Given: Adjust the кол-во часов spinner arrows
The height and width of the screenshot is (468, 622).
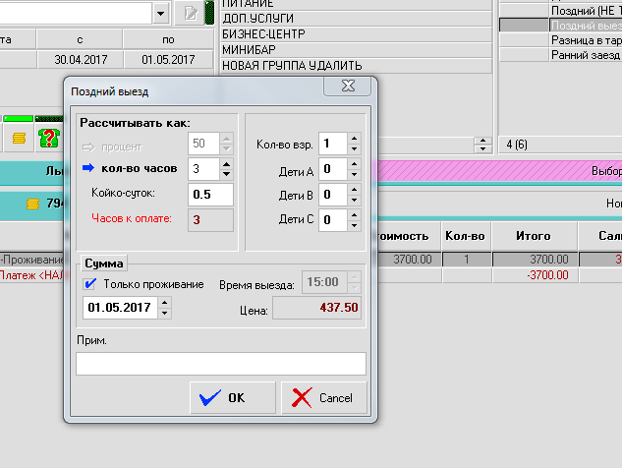Looking at the screenshot, I should (226, 168).
